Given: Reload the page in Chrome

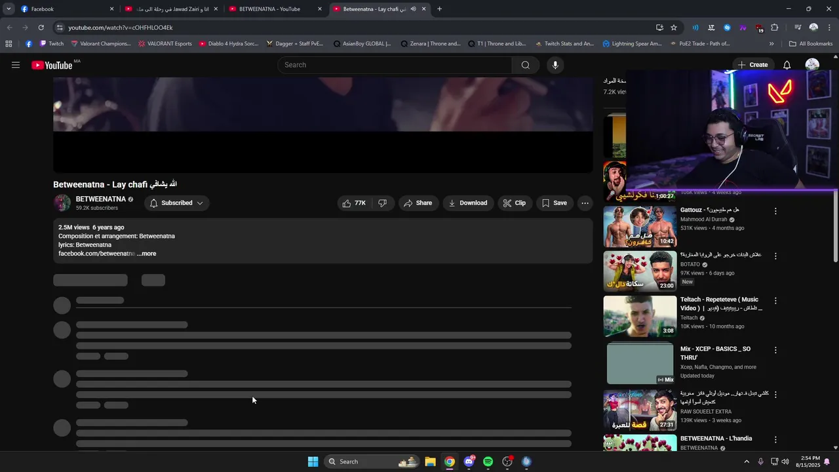Looking at the screenshot, I should [41, 28].
